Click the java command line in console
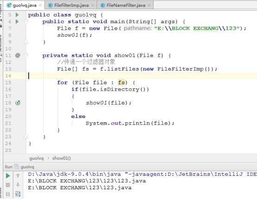The height and width of the screenshot is (199, 257). (142, 174)
